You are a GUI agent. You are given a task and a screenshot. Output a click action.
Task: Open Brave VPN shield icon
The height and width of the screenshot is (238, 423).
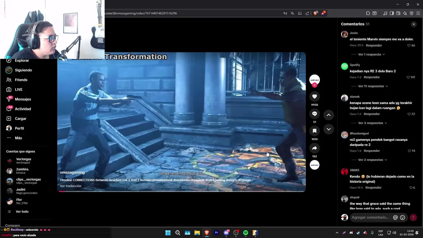(411, 13)
